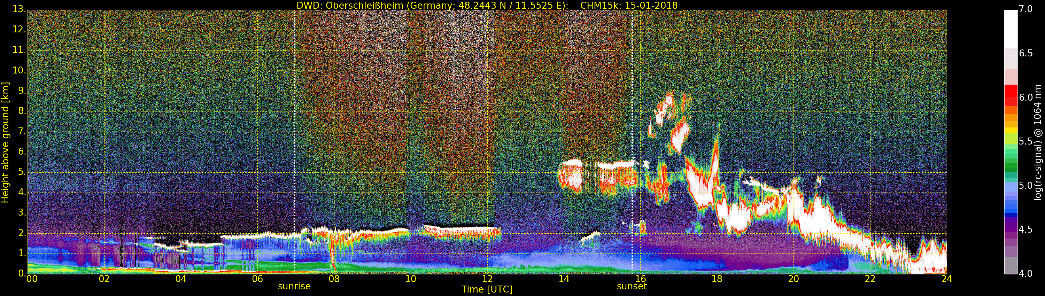Click the 24 tick at the end of the time axis
Screen dimensions: 1045x296
[x=946, y=279]
